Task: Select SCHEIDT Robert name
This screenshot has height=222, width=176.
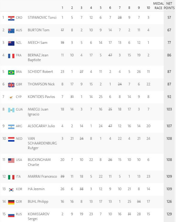Action: pyautogui.click(x=40, y=72)
